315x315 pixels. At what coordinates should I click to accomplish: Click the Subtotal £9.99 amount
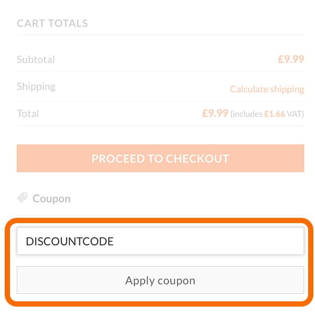click(291, 59)
